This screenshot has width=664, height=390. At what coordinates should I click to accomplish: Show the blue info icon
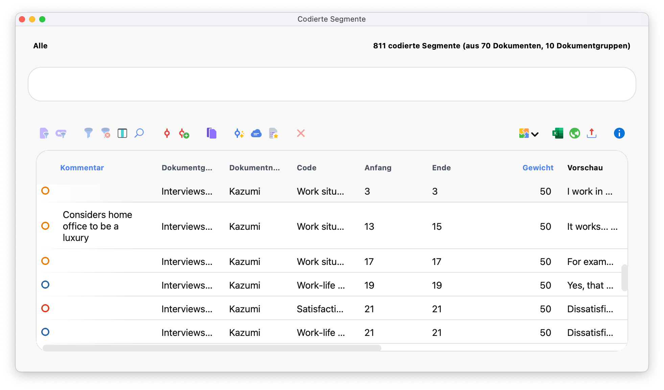click(619, 133)
